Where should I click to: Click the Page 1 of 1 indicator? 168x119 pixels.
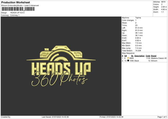[x=162, y=117]
